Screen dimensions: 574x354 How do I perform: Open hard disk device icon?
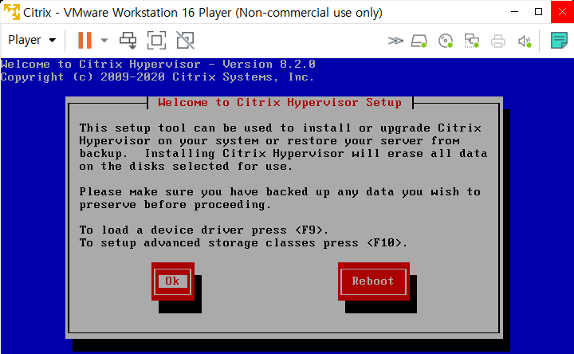419,41
